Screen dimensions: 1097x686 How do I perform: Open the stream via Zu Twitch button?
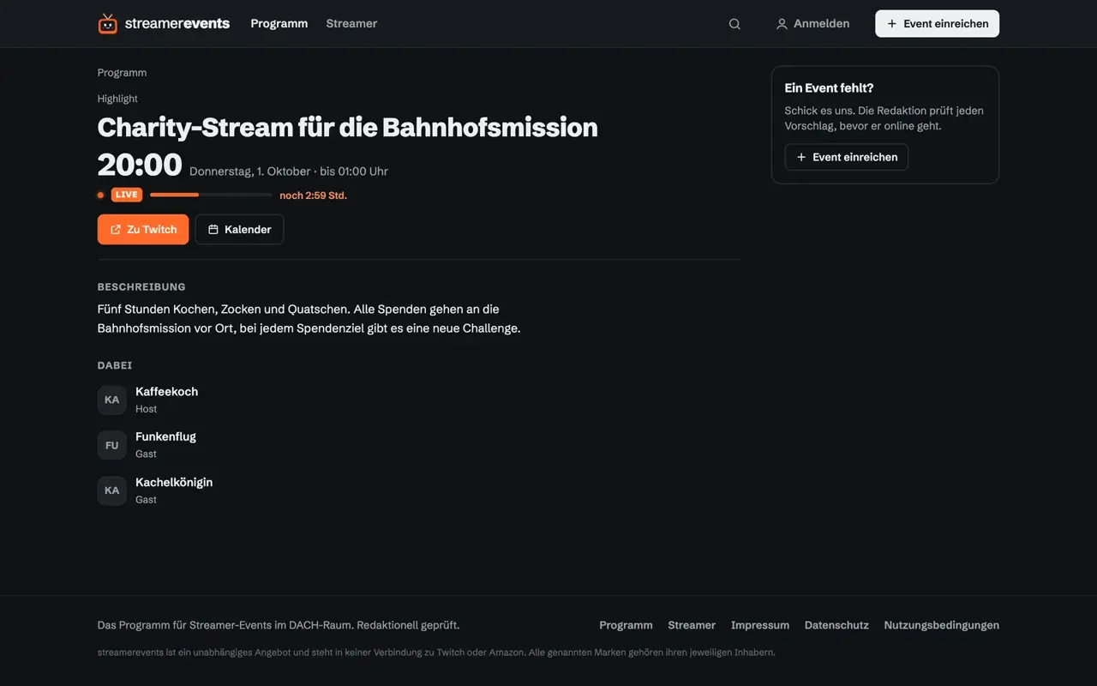point(143,230)
